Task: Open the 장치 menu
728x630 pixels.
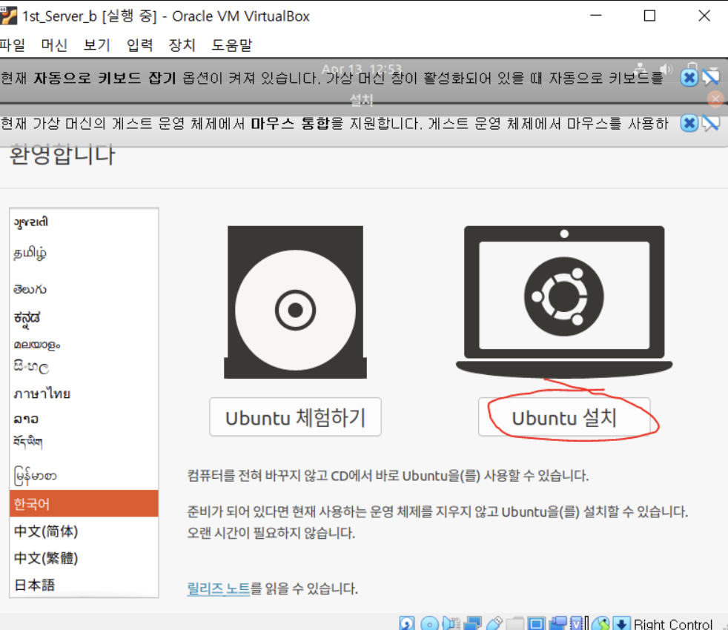Action: click(182, 45)
